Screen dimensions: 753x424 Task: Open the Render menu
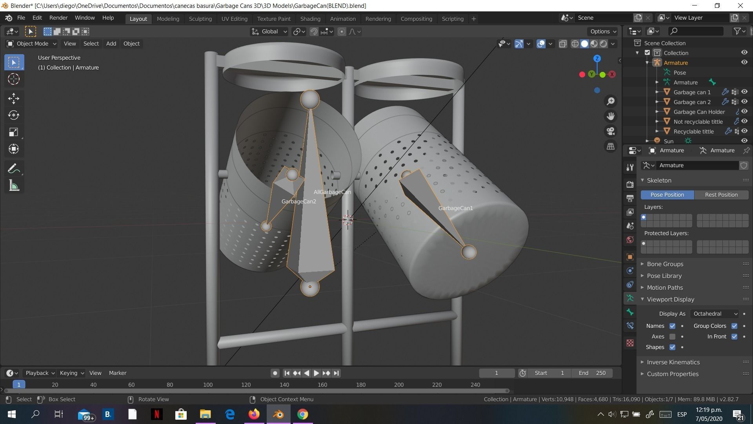58,18
